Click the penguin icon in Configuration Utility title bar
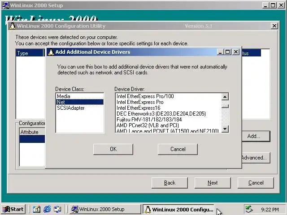Image resolution: width=287 pixels, height=215 pixels. point(13,26)
